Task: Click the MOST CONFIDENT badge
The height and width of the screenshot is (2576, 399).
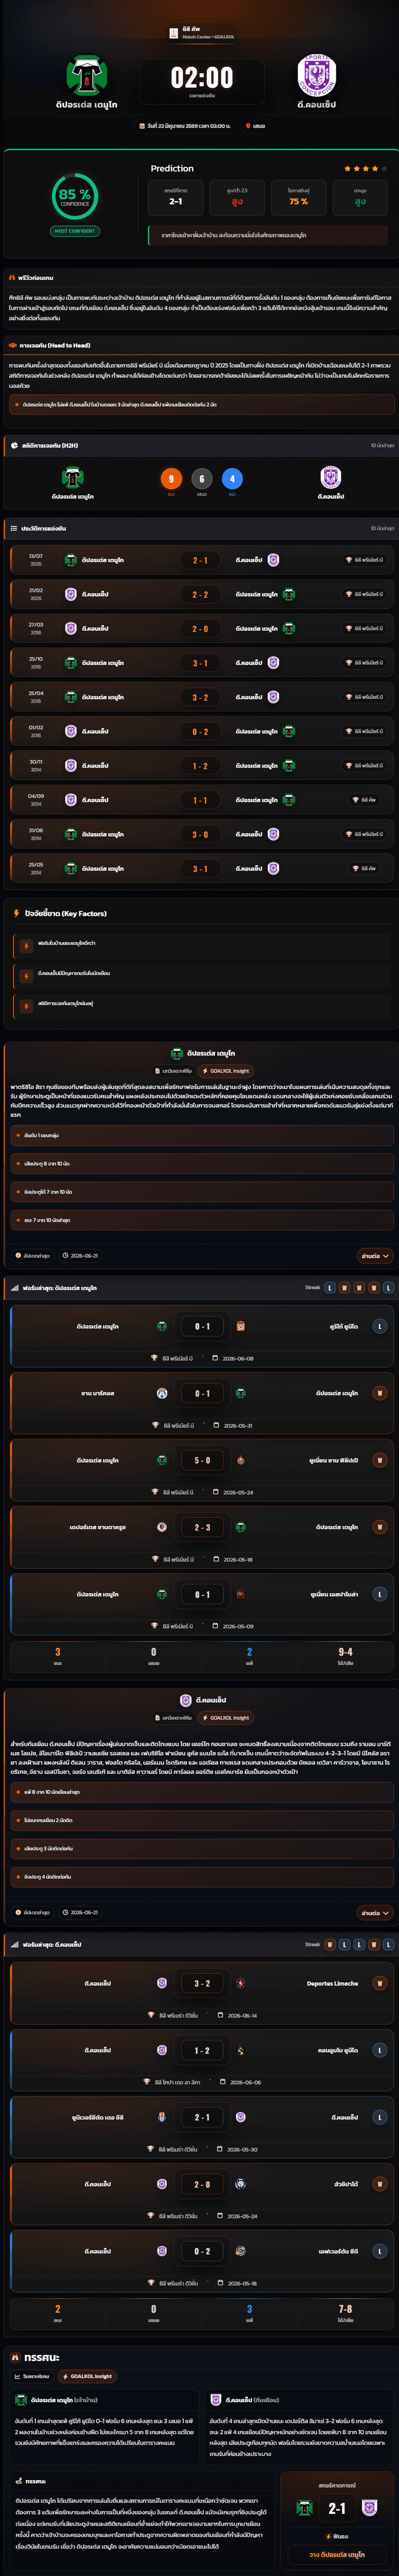Action: pyautogui.click(x=75, y=231)
